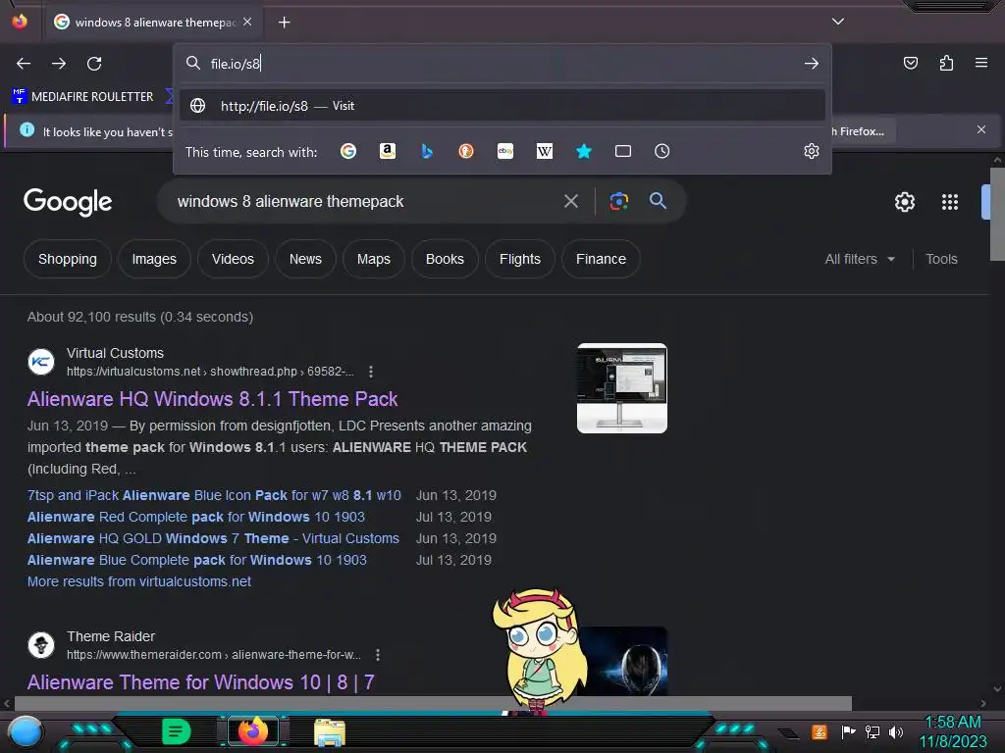Open the volume control in tray
Viewport: 1005px width, 753px height.
[896, 731]
